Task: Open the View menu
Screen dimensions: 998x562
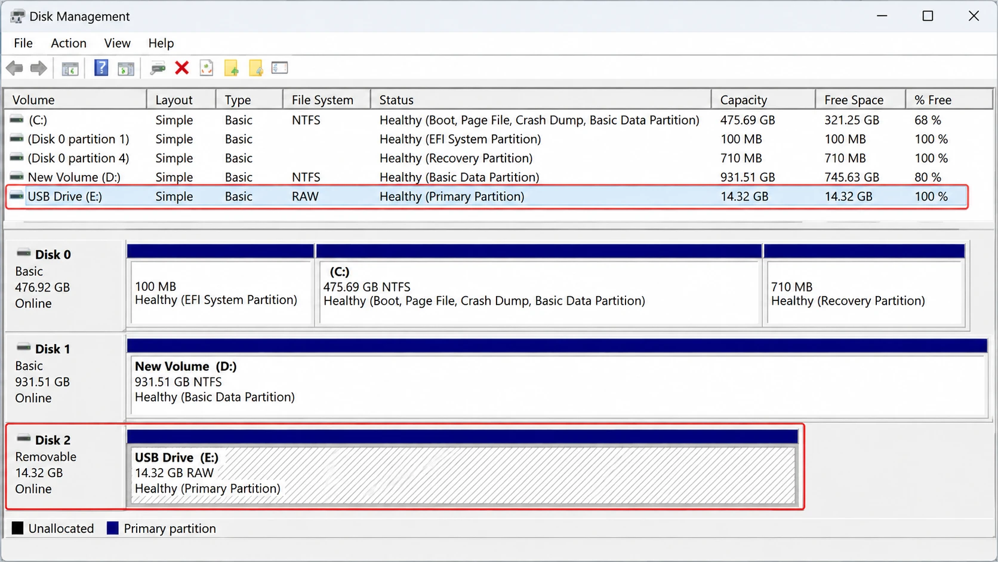Action: pos(117,43)
